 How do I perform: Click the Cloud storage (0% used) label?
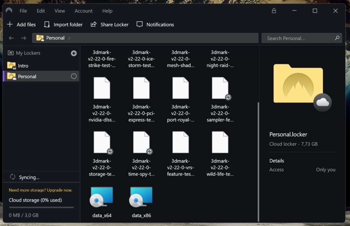35,200
